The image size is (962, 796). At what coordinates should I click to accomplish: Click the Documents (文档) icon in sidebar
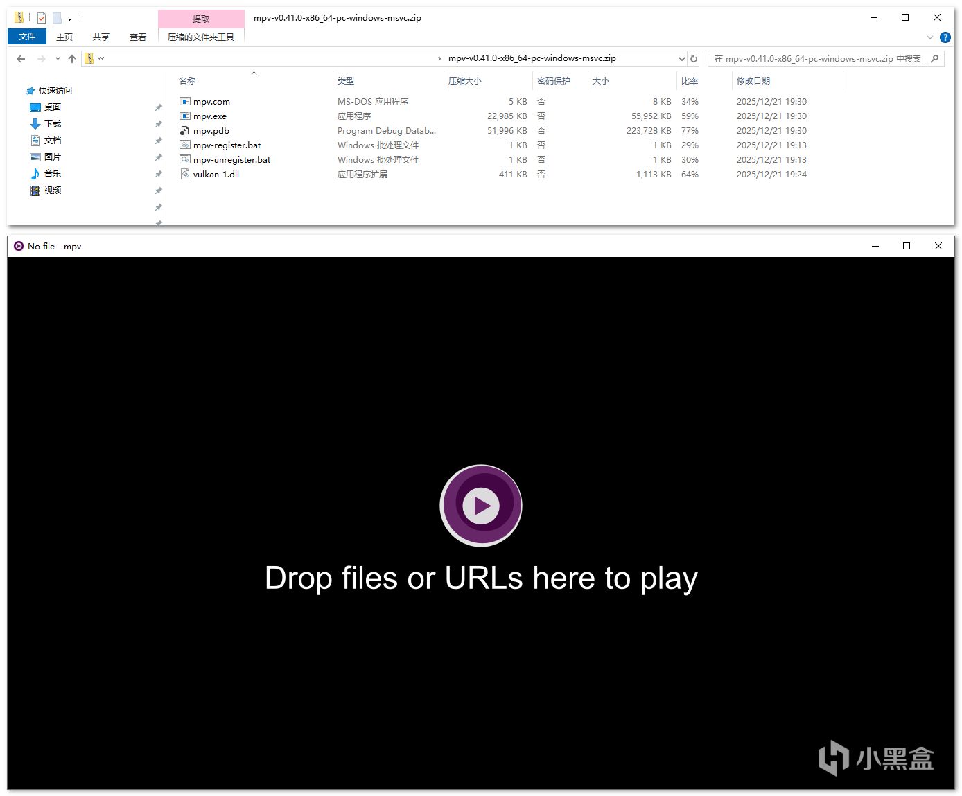(x=35, y=141)
